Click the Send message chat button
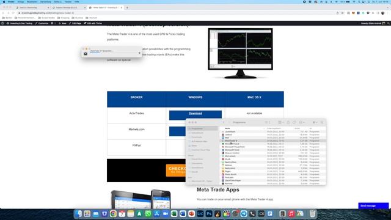This screenshot has height=220, width=391. pyautogui.click(x=373, y=206)
